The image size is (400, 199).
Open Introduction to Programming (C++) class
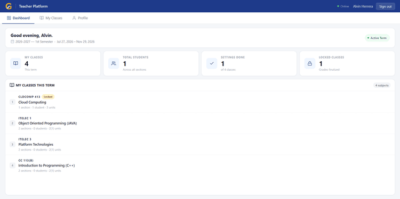tap(200, 165)
